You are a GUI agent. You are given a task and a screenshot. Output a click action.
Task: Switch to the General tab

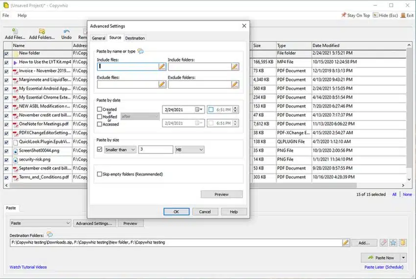(x=98, y=38)
